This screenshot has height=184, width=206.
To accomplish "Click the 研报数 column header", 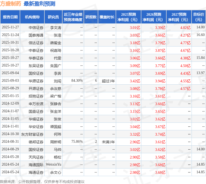I will tap(91, 17).
